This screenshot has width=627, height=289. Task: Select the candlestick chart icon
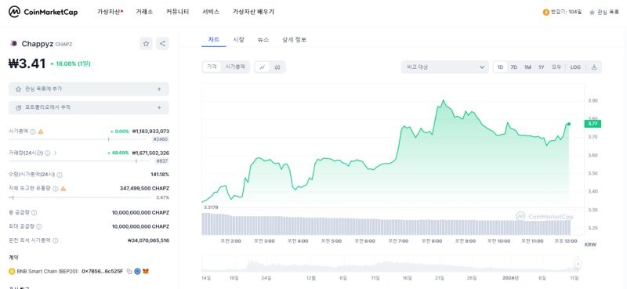click(277, 67)
